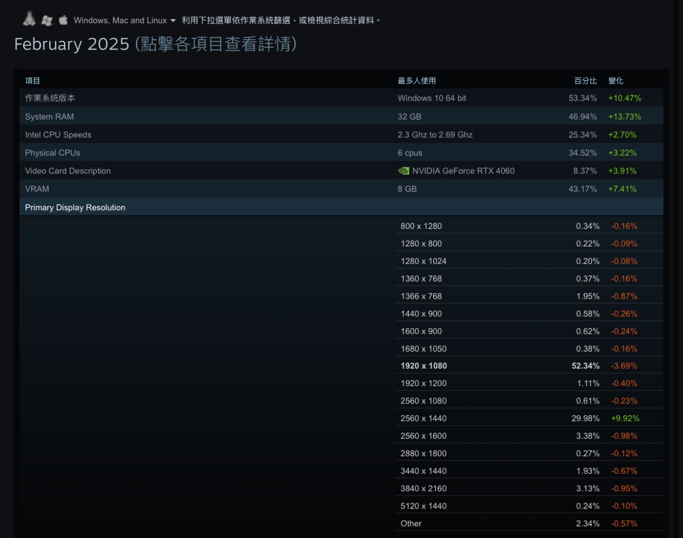Click the Windows logo icon
The image size is (683, 538).
coord(47,20)
